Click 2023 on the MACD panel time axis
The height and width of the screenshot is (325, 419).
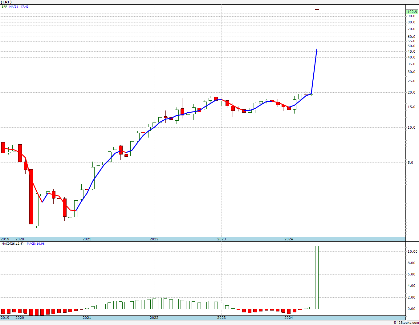pos(221,317)
